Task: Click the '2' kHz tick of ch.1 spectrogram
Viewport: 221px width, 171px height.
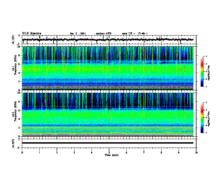Action: pos(20,81)
